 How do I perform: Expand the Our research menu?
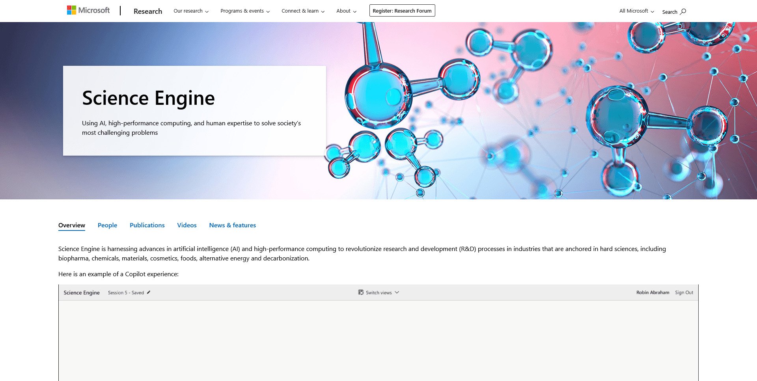[191, 11]
